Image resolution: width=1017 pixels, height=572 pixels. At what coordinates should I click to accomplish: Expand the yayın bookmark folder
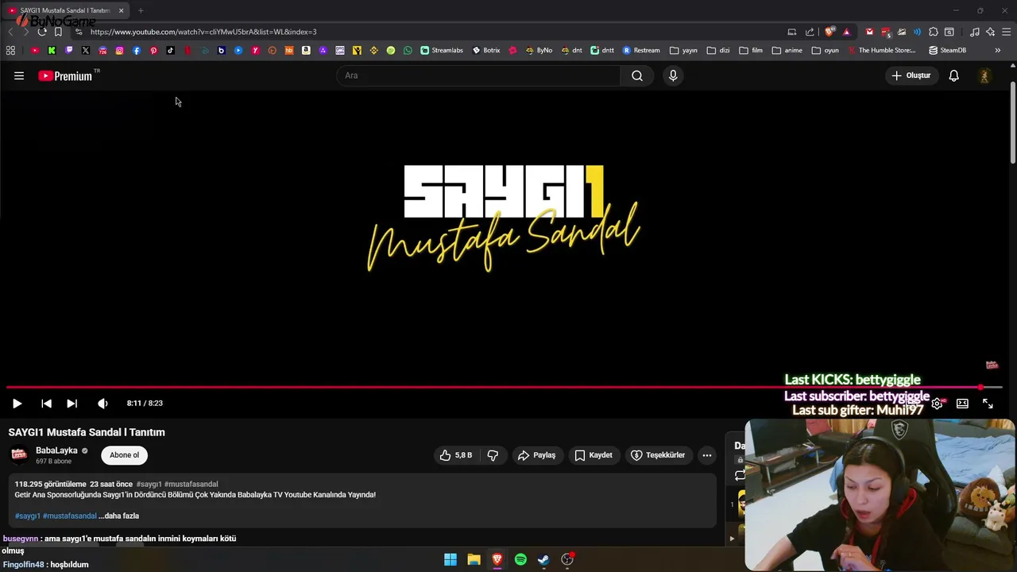point(683,50)
